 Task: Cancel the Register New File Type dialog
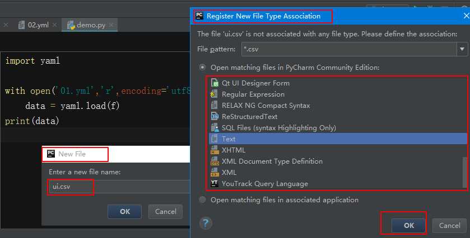pos(449,226)
